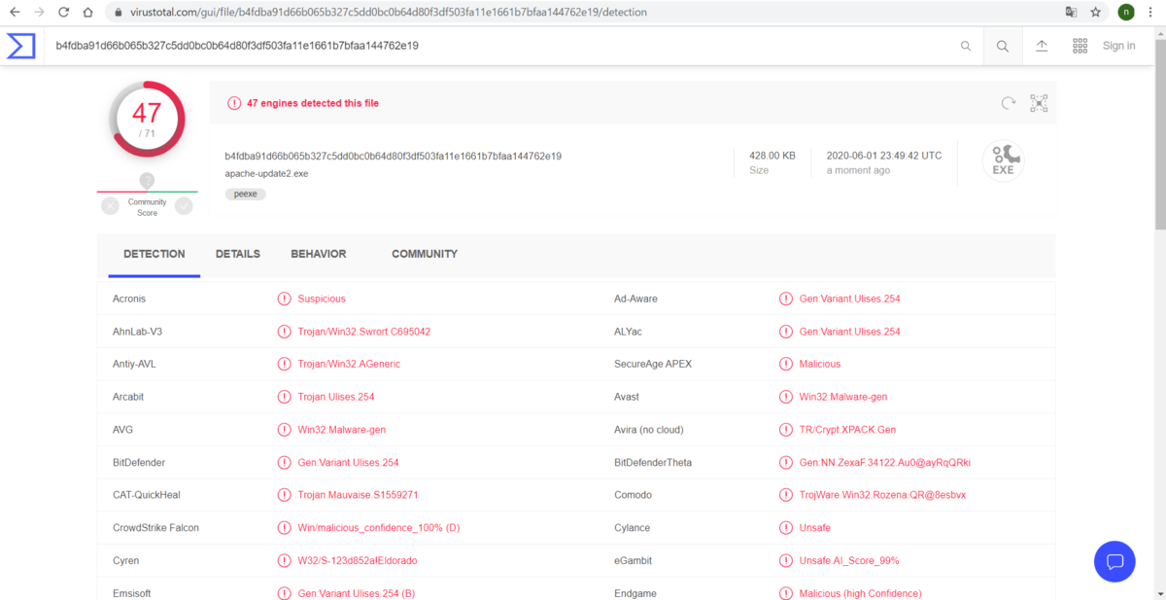The height and width of the screenshot is (600, 1166).
Task: Click the BitDefenderTheta engine name
Action: [x=653, y=463]
